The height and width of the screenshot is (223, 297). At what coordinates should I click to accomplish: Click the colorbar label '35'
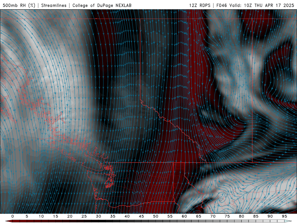(113, 216)
